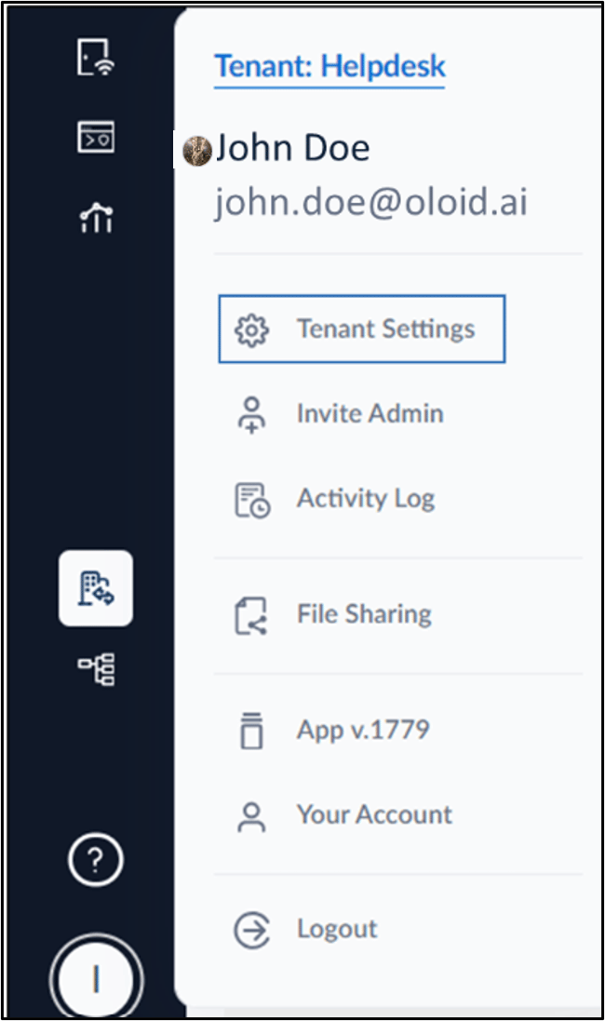Click the arrow icon beside Logout
Screen dimensions: 605x1021
point(251,930)
